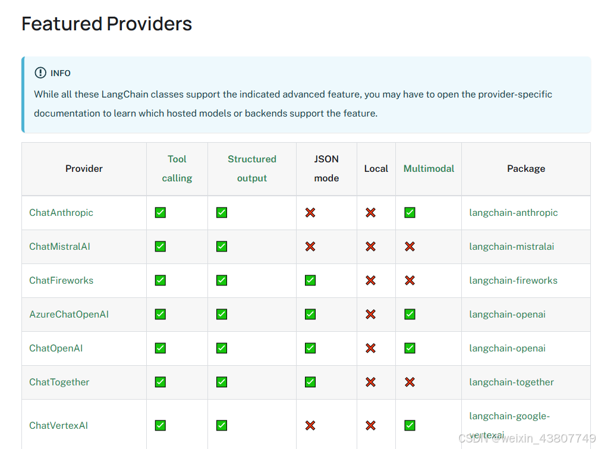Click ChatAnthropic Tool calling green checkmark
The width and height of the screenshot is (598, 449).
[x=160, y=212]
